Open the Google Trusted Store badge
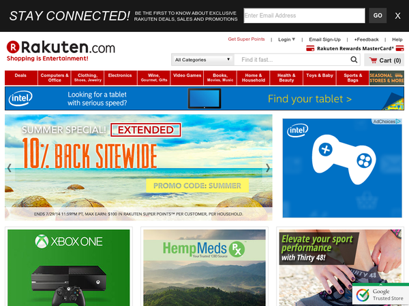 (x=380, y=294)
